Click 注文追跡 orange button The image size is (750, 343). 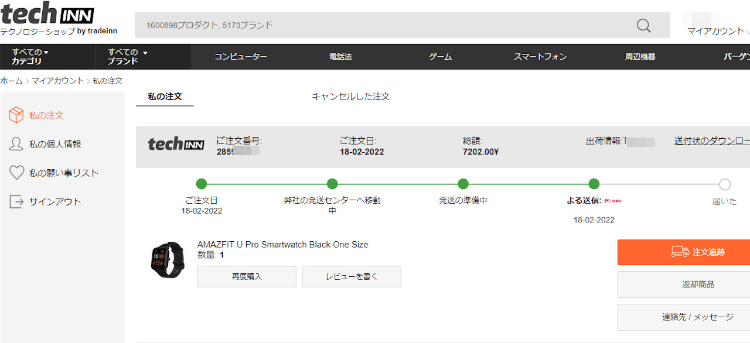[x=684, y=252]
